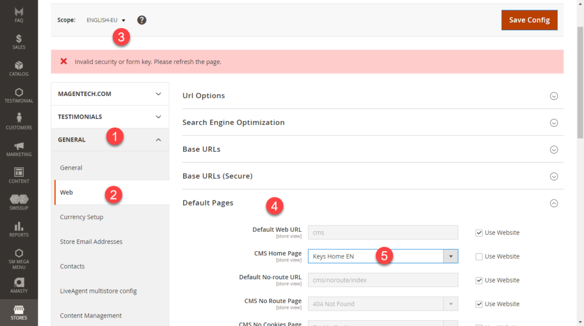Check Use Website for CMS Home Page
The width and height of the screenshot is (584, 326).
[479, 256]
